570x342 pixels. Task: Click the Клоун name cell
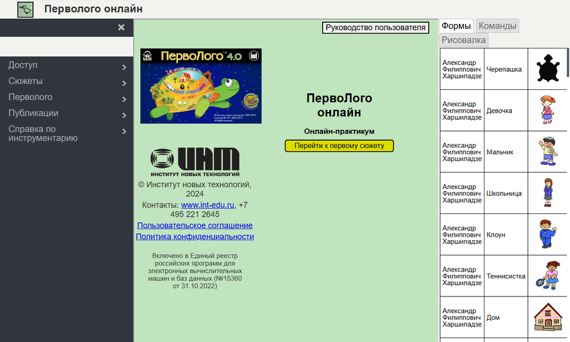click(x=506, y=234)
